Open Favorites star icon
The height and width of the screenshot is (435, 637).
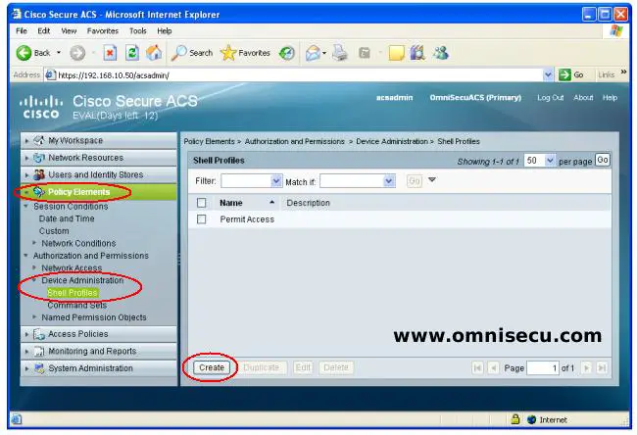pyautogui.click(x=228, y=53)
